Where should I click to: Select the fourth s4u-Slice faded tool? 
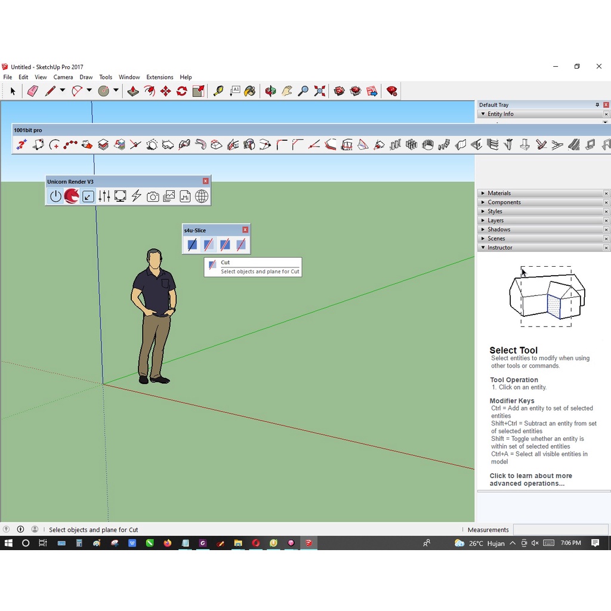coord(241,245)
